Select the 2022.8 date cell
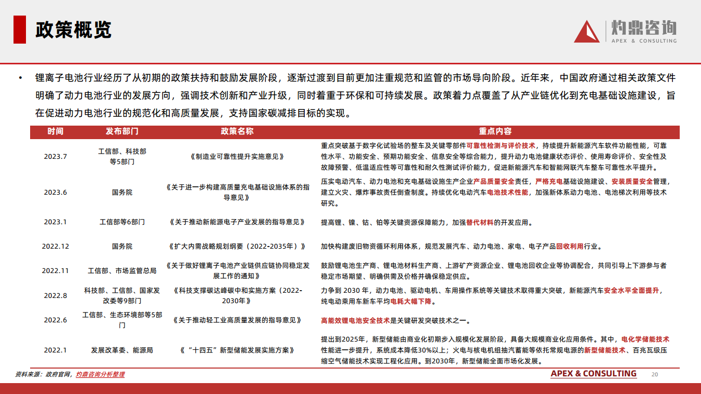Image resolution: width=701 pixels, height=394 pixels. point(56,295)
